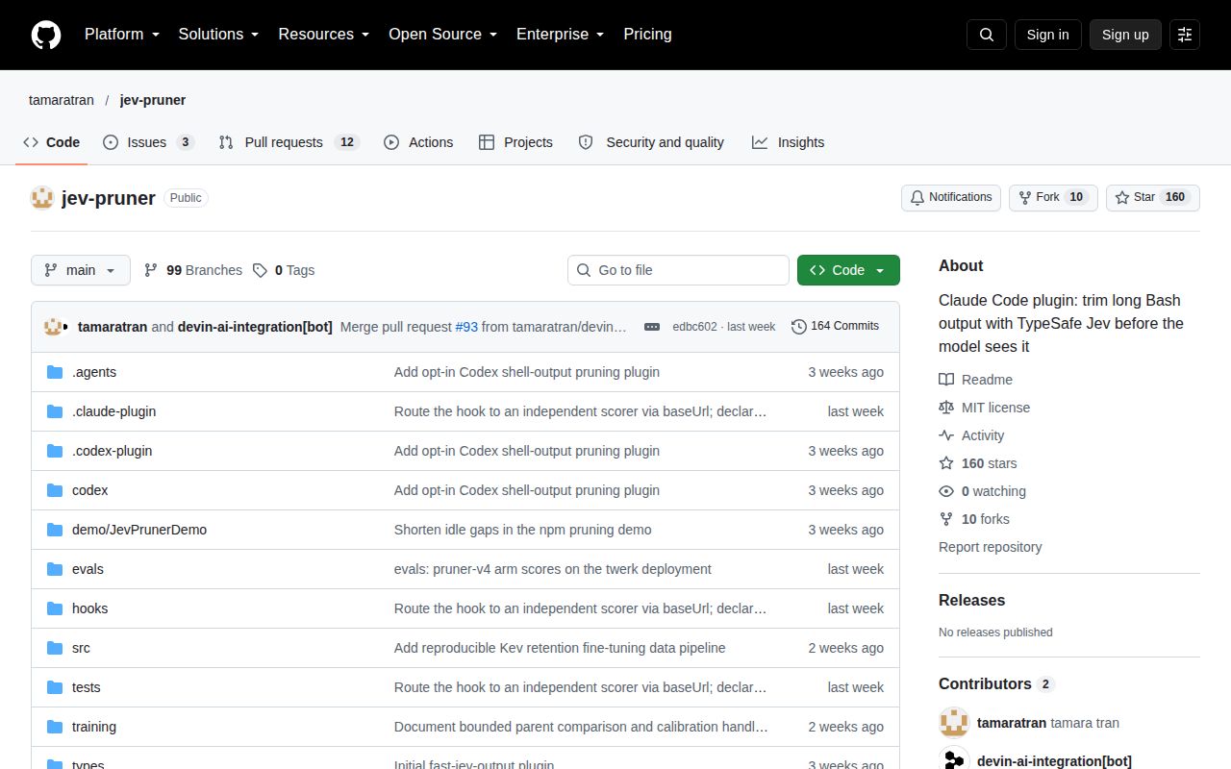Open 'Document bounded parent comparison' commit message
Screen dimensions: 1231x769
(581, 727)
